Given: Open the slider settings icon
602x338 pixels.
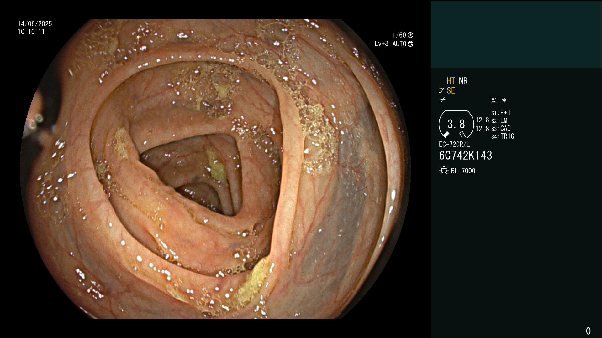Looking at the screenshot, I should (494, 100).
